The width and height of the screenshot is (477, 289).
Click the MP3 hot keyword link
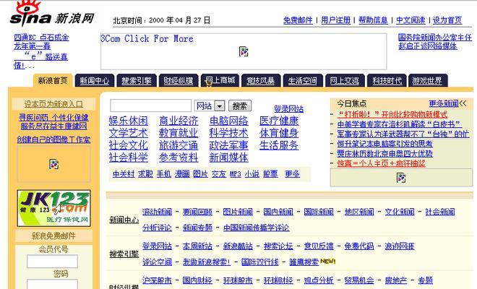(x=235, y=174)
